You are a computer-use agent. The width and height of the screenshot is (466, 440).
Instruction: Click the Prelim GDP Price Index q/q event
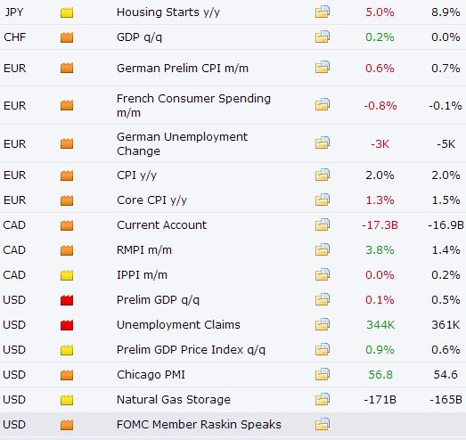click(x=191, y=350)
